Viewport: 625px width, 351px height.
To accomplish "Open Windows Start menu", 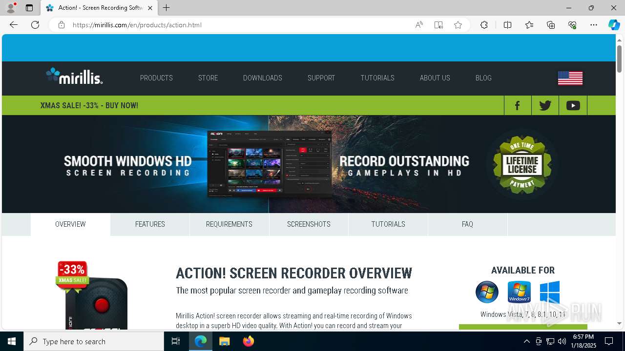I will [12, 341].
